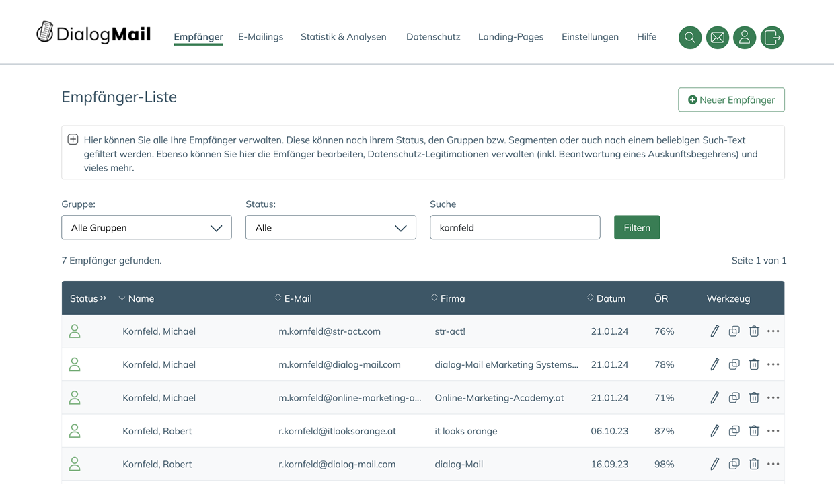Screen dimensions: 834x484
Task: Copy the r.kornfeld@dialog-mail.com recipient
Action: click(734, 464)
